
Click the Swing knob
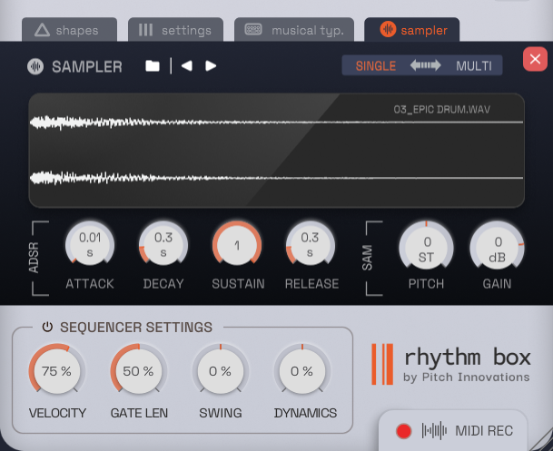(220, 370)
